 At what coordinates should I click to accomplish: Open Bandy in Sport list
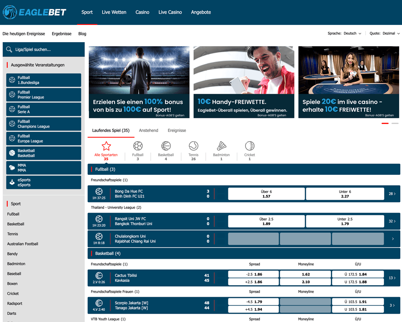coord(12,254)
